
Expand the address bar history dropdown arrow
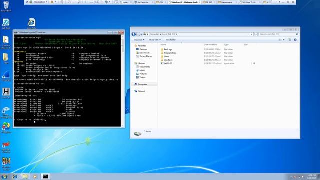click(x=252, y=34)
